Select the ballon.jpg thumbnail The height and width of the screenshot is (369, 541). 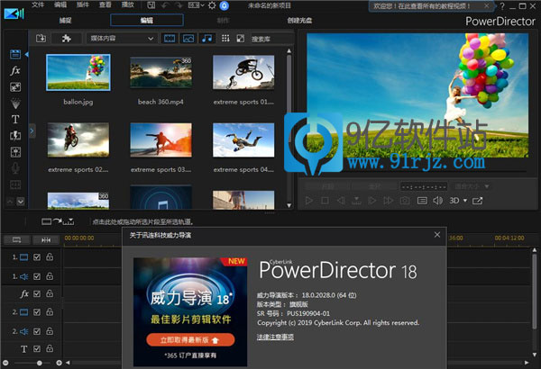point(78,72)
